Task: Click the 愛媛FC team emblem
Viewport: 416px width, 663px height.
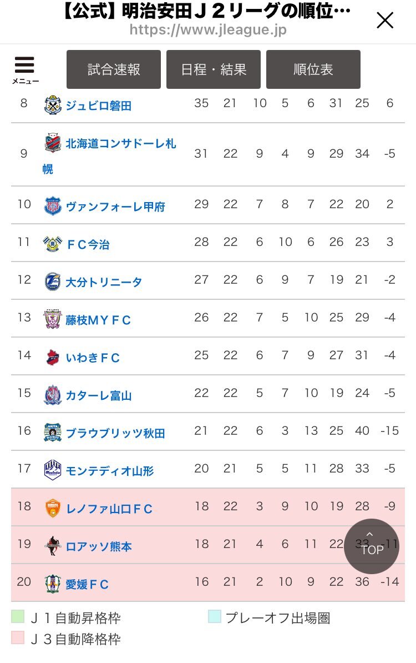Action: [53, 584]
